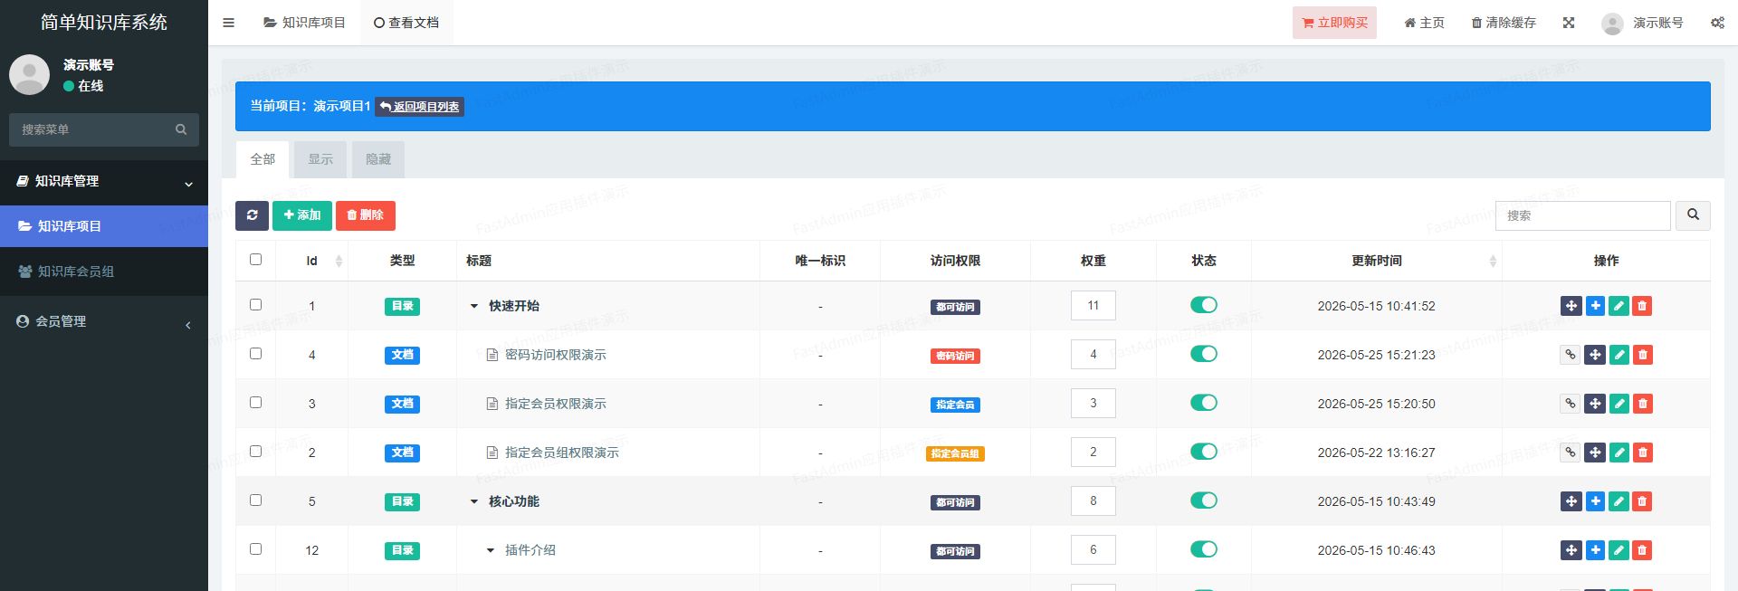
Task: Open the 演示账号 user menu in header
Action: [1642, 23]
